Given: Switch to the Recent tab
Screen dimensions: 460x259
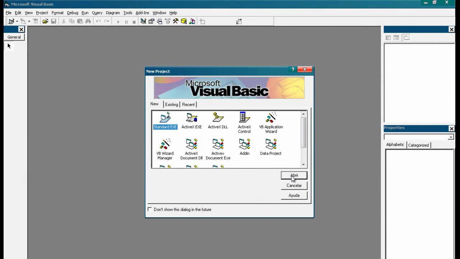Looking at the screenshot, I should 188,104.
